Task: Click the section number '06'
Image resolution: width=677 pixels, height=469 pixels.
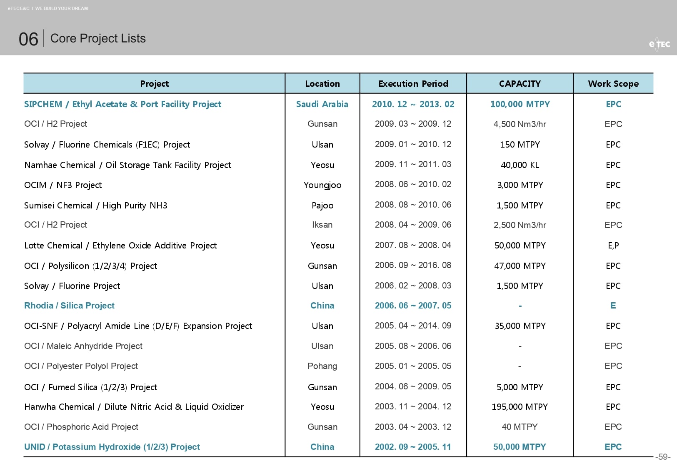Action: [28, 39]
